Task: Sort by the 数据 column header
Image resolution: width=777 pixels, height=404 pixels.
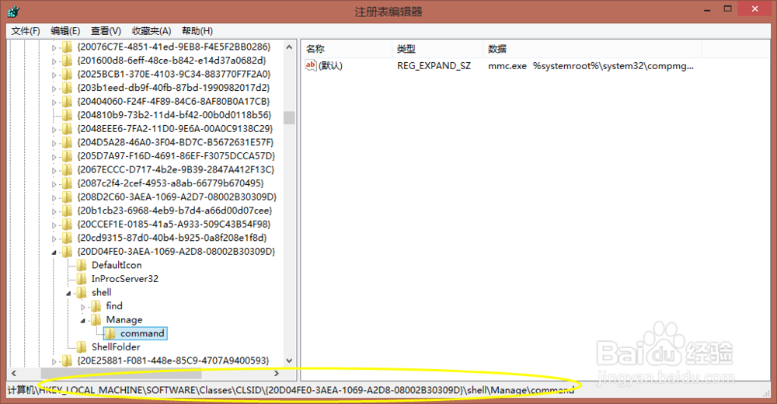Action: click(592, 49)
